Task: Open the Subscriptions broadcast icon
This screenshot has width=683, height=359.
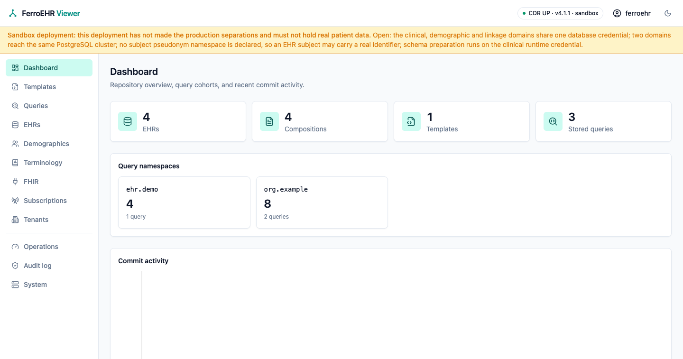Action: click(x=15, y=201)
